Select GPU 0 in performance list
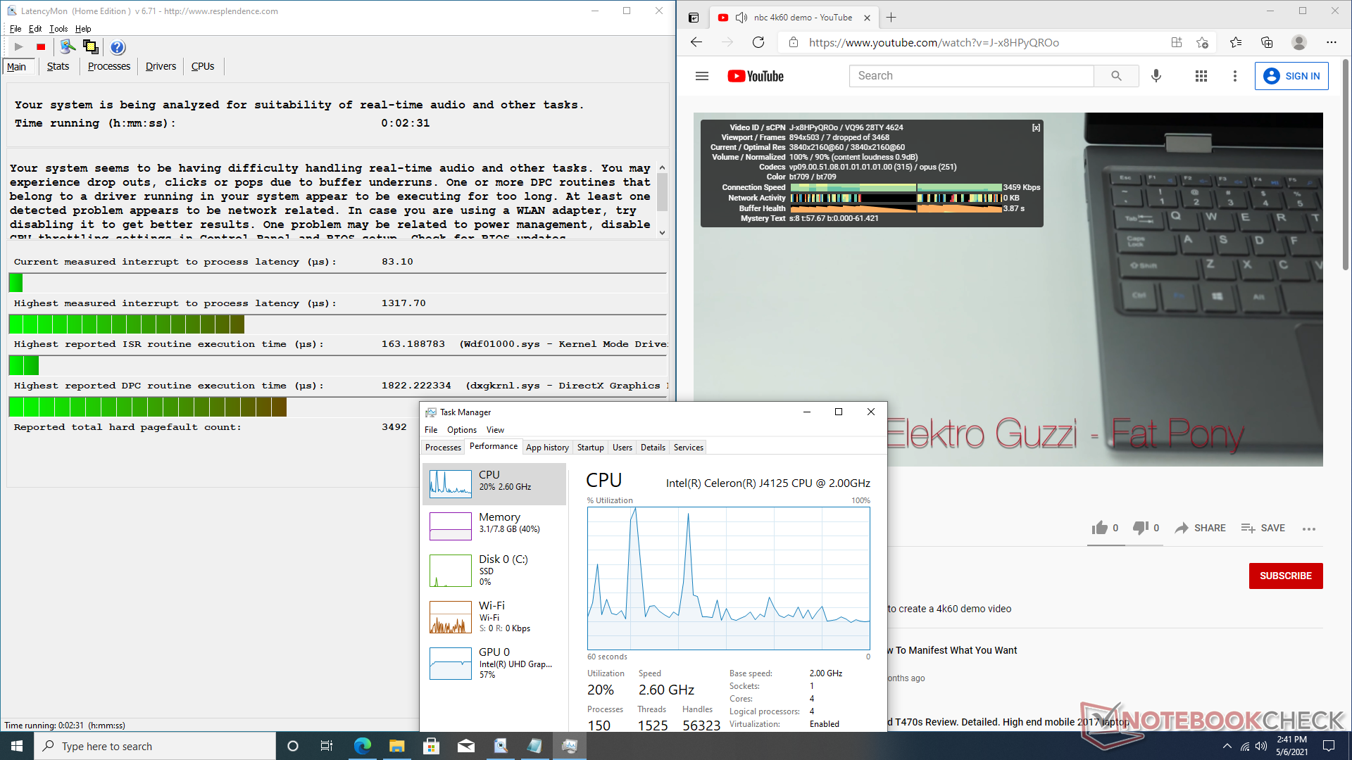This screenshot has width=1352, height=760. pos(493,662)
